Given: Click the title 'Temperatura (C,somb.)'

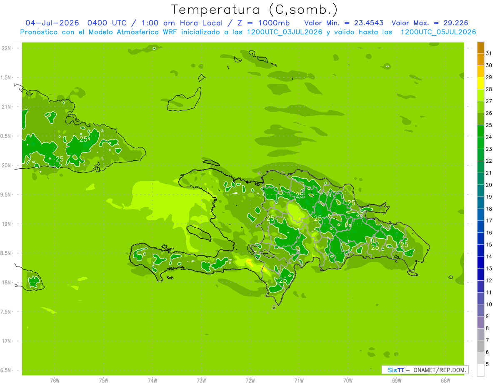Looking at the screenshot, I should tap(254, 9).
